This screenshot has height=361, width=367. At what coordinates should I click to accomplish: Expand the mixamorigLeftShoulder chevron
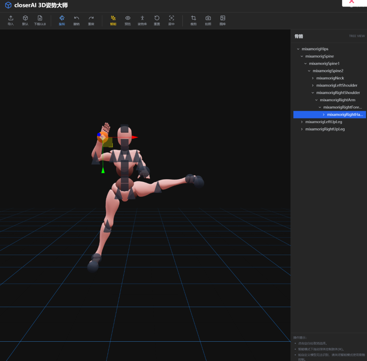click(313, 86)
